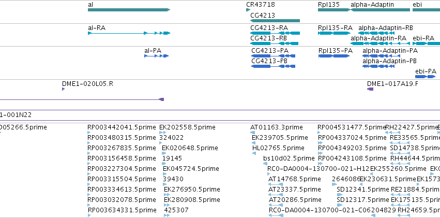
Task: Open the RpI135-RA transcript label
Action: click(335, 28)
